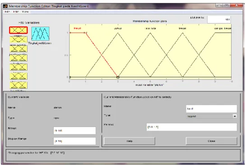Click the Help button
246x165 pixels.
(130, 141)
